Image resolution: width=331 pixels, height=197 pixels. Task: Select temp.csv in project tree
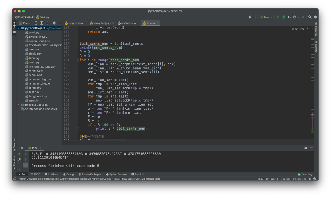[33, 88]
